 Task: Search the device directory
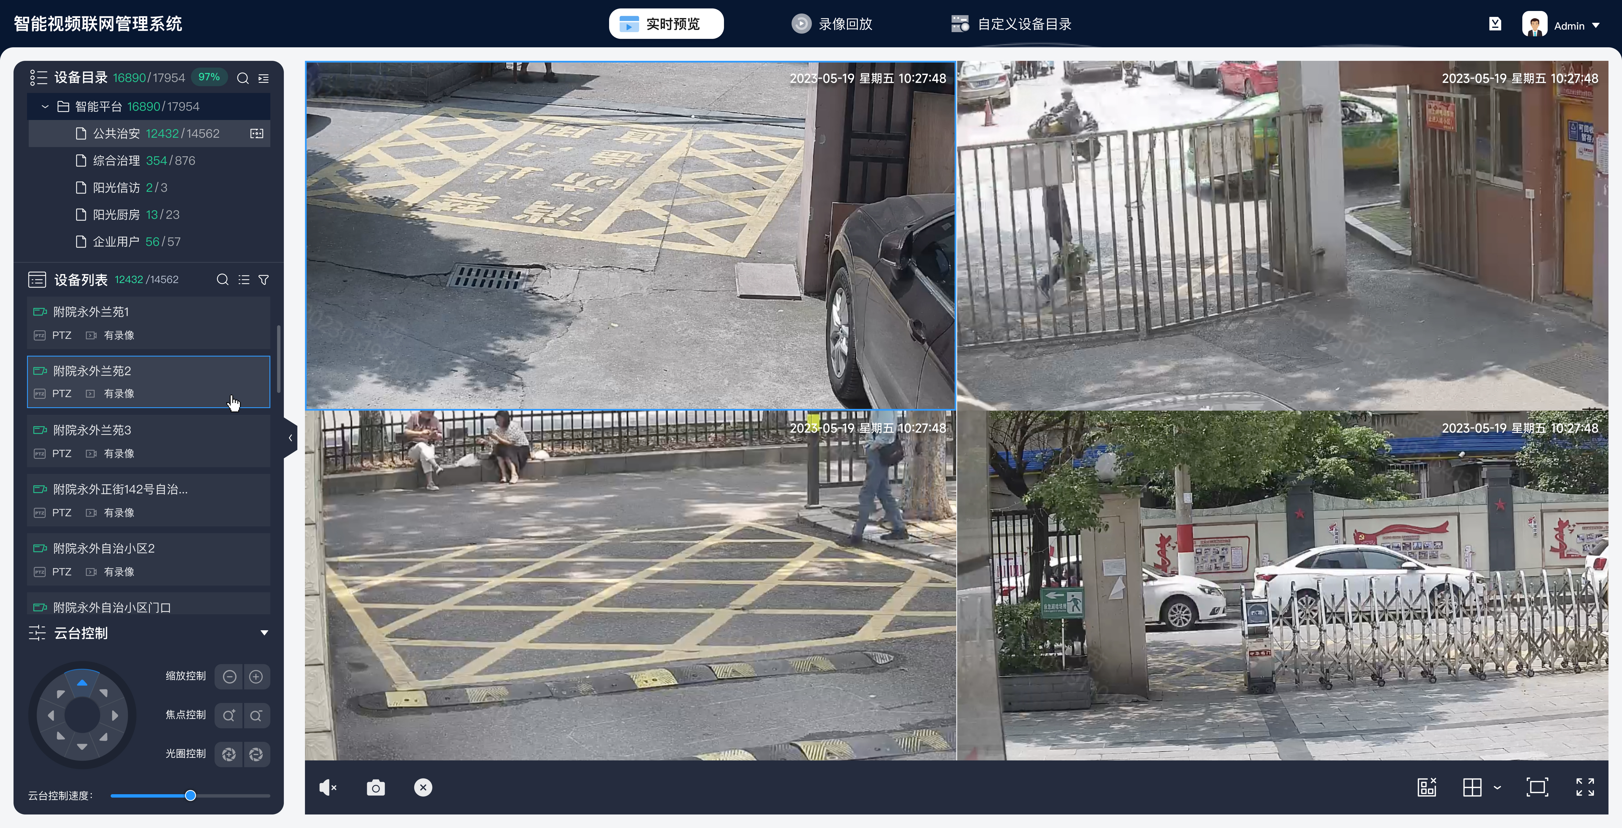(x=242, y=78)
